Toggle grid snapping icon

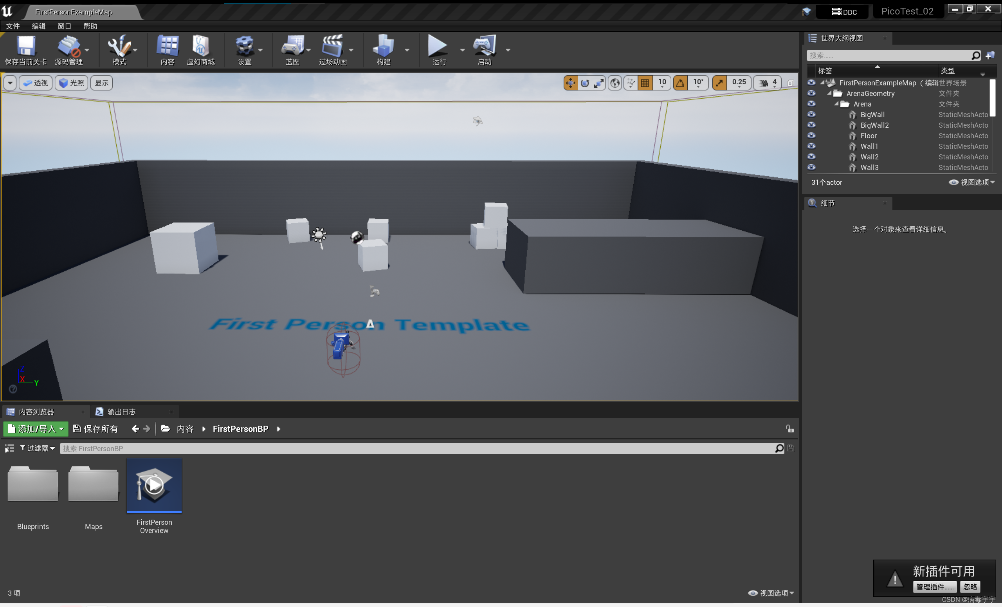[x=645, y=83]
